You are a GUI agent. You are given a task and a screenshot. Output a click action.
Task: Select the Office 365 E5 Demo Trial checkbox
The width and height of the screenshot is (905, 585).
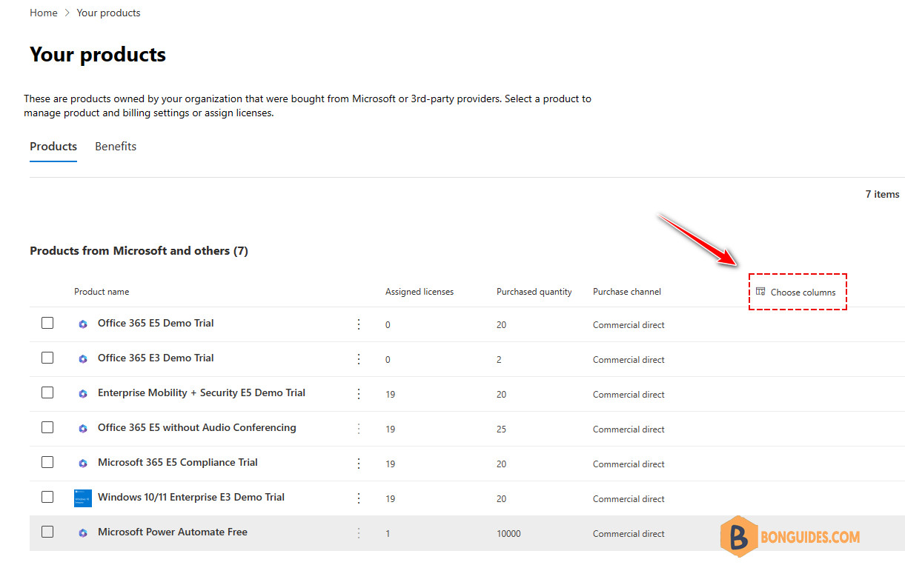coord(47,323)
